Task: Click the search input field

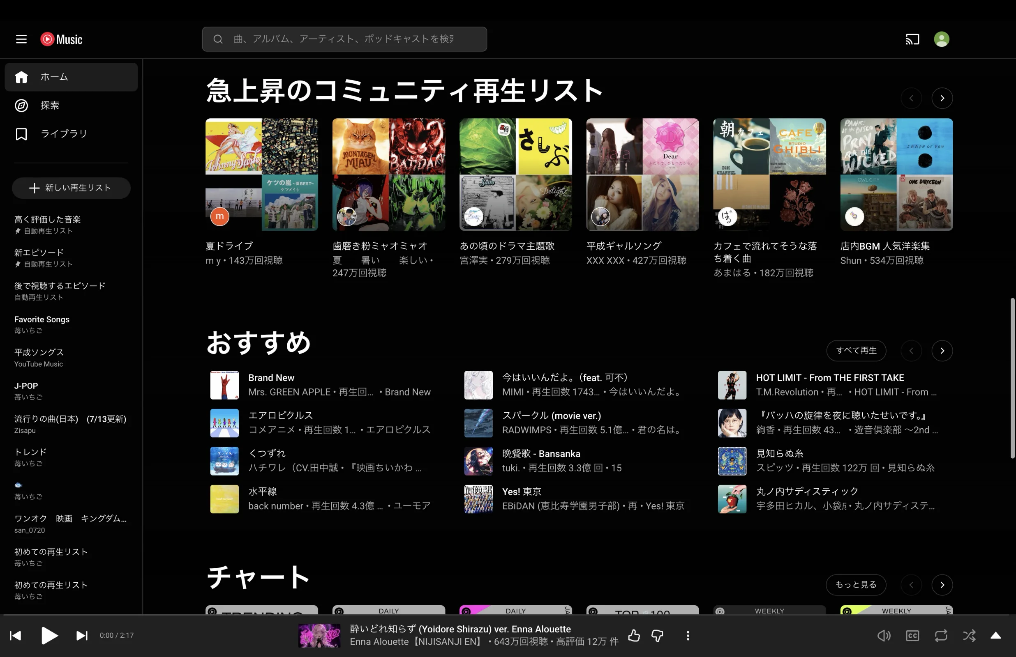Action: click(344, 39)
